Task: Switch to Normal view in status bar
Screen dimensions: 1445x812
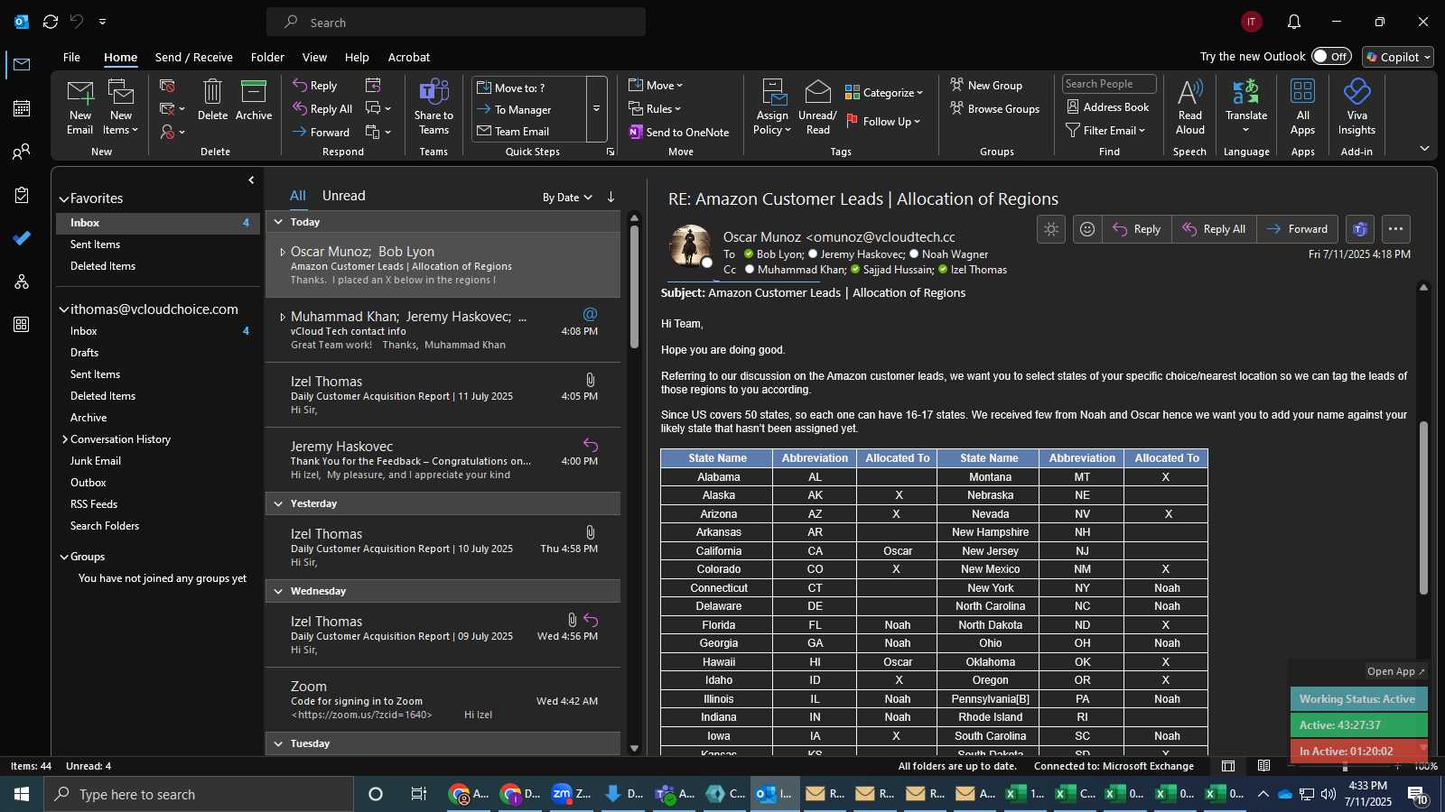Action: pyautogui.click(x=1228, y=766)
